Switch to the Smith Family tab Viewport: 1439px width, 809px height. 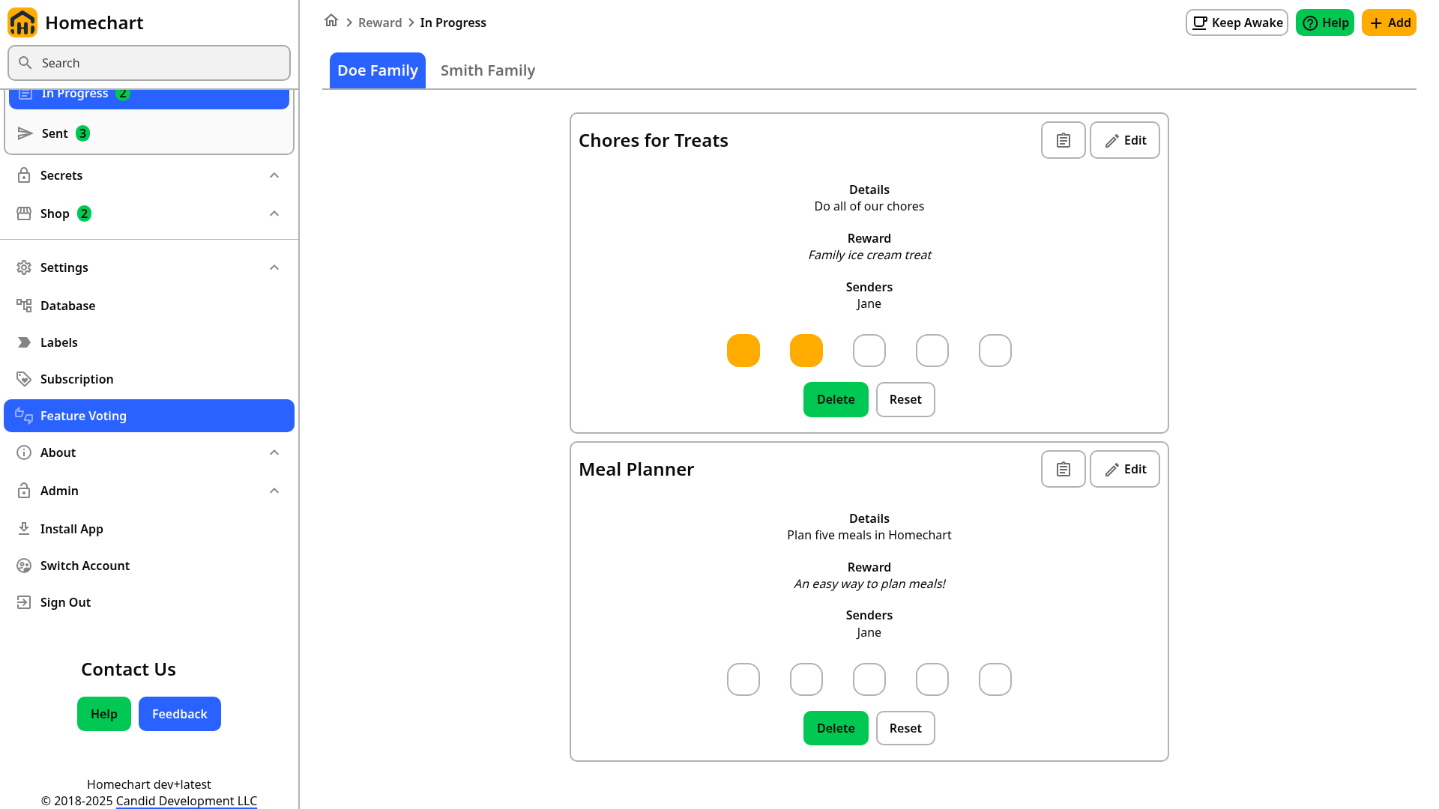[488, 70]
